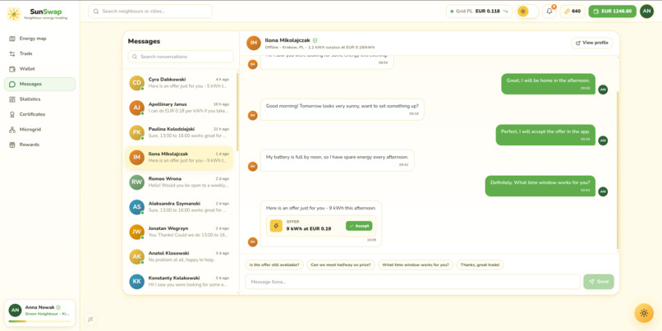Choose quick reply 'Can we meet halfway on price?'

pos(341,265)
